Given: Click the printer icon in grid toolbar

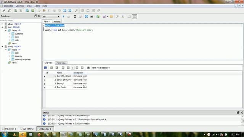Looking at the screenshot, I should tap(88, 68).
